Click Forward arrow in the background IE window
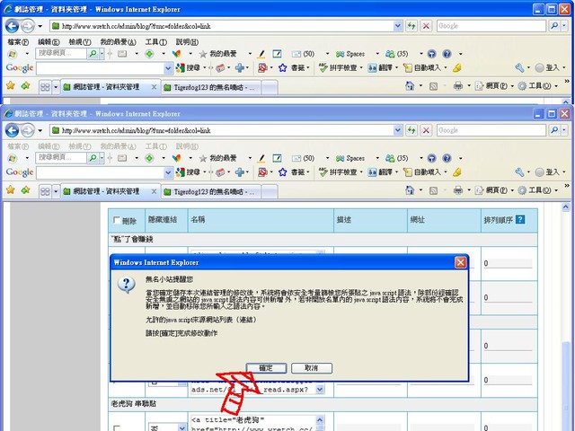Viewport: 575px width, 431px height. [28, 26]
